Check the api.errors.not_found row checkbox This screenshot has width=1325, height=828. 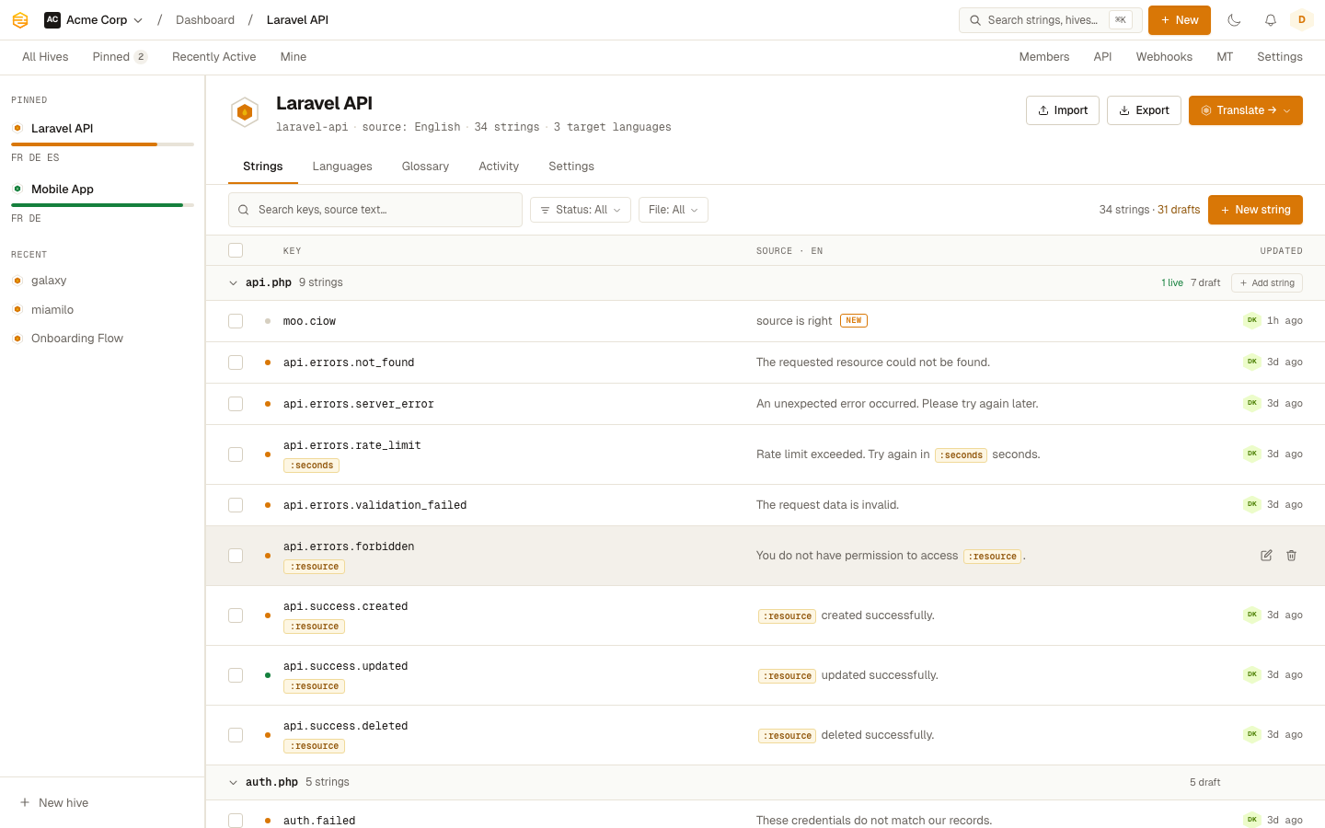pyautogui.click(x=236, y=362)
